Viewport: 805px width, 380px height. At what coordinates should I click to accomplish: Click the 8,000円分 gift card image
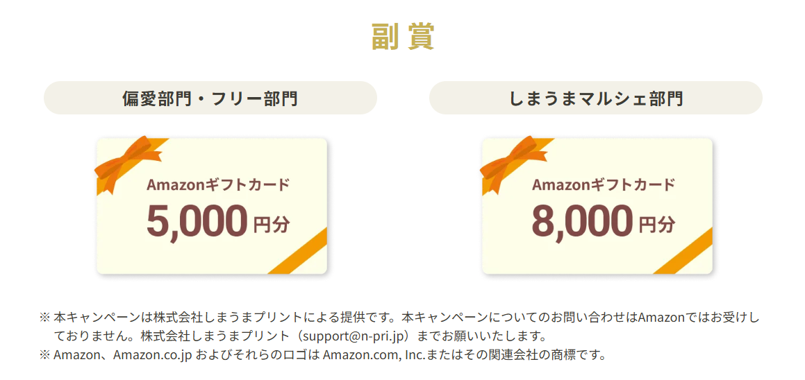coord(597,206)
